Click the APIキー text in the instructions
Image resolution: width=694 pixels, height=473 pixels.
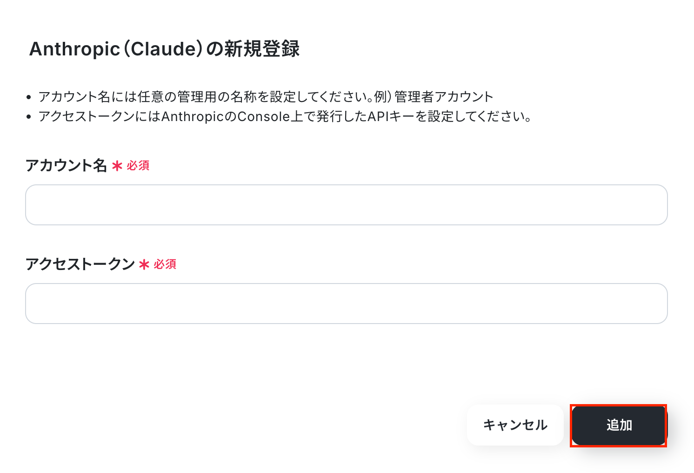(391, 116)
